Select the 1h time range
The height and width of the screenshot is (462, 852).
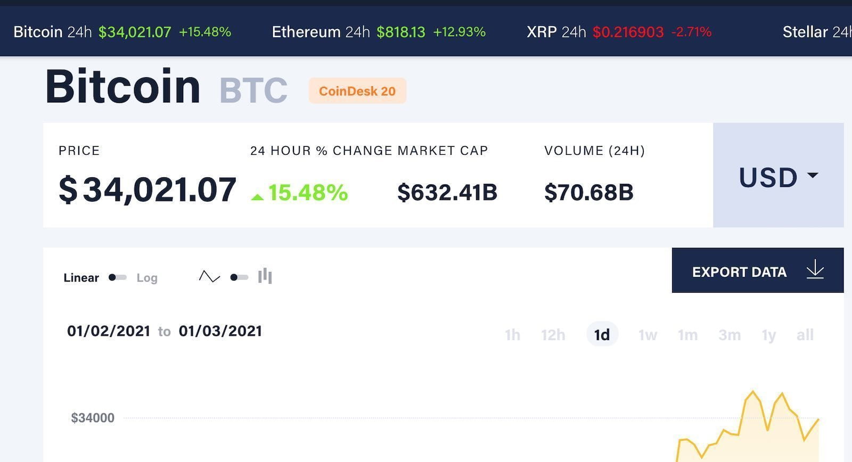(x=512, y=335)
